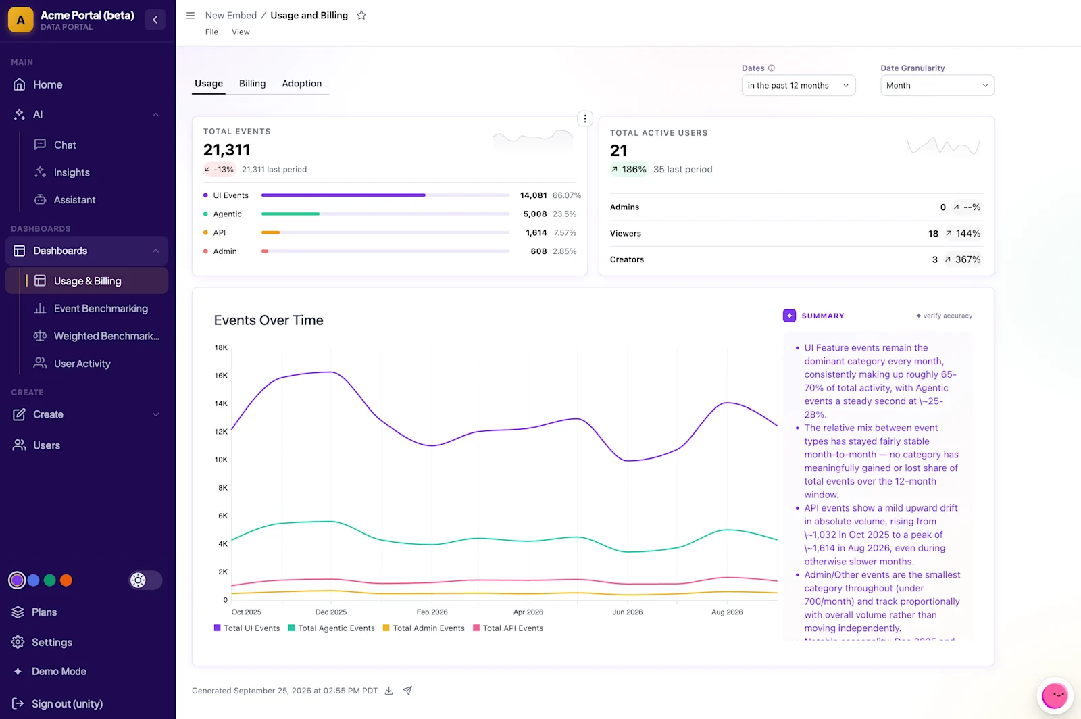The height and width of the screenshot is (719, 1081).
Task: Open the Date Granularity dropdown
Action: tap(937, 86)
